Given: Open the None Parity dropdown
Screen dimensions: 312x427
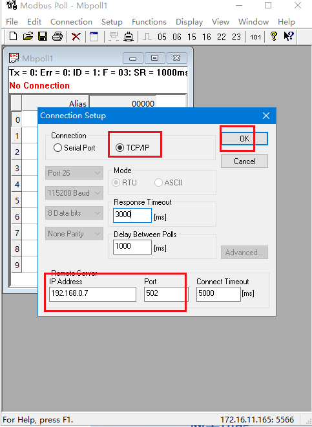Looking at the screenshot, I should click(74, 234).
